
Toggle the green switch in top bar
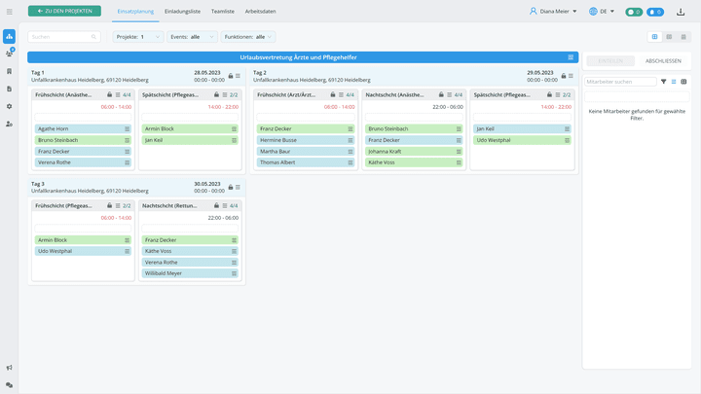click(633, 12)
